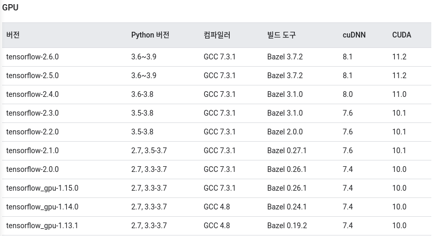This screenshot has width=436, height=236.
Task: Click the Bazel 0.27.1 build tool cell
Action: [x=287, y=151]
